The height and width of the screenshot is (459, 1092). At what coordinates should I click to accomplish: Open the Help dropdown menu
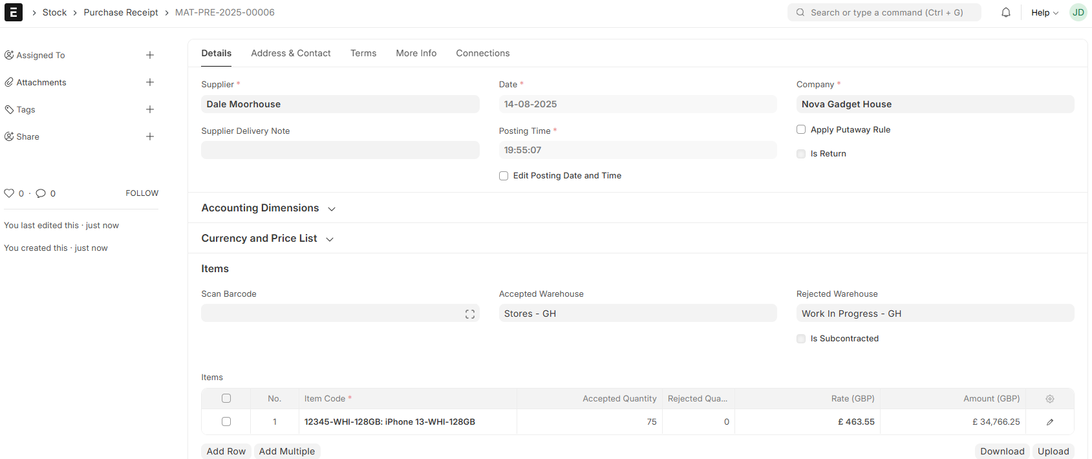[1044, 12]
